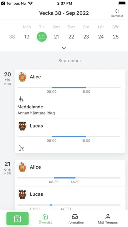Image resolution: width=128 pixels, height=227 pixels.
Task: Return to previous app via back arrow
Action: [x=3, y=3]
